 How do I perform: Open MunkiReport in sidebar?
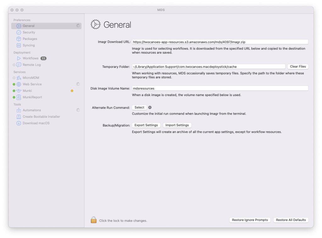[47, 97]
